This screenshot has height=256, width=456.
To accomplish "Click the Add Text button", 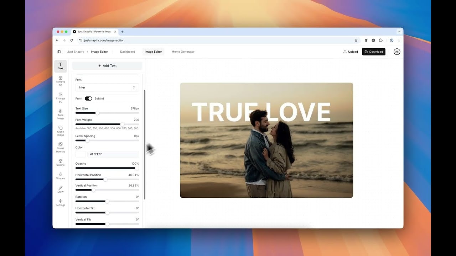I will (x=107, y=65).
